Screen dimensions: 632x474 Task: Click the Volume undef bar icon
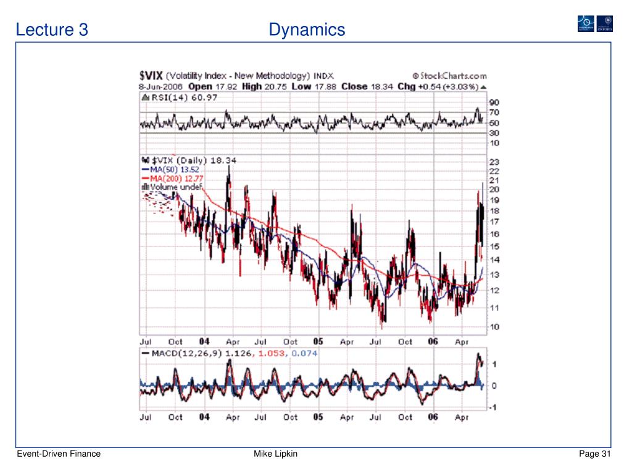pos(146,188)
